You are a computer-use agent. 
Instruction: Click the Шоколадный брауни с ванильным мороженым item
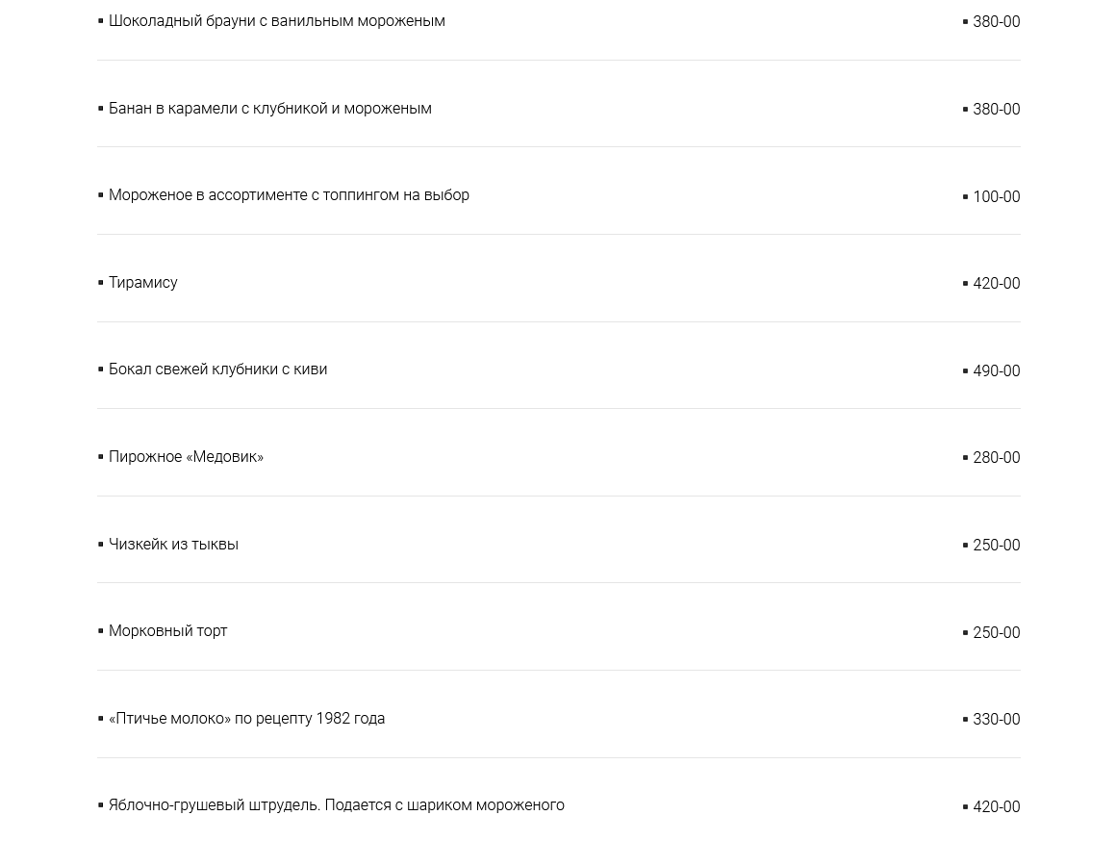(x=276, y=21)
